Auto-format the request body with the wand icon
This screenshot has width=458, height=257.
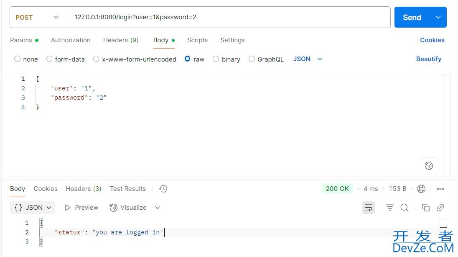(428, 166)
